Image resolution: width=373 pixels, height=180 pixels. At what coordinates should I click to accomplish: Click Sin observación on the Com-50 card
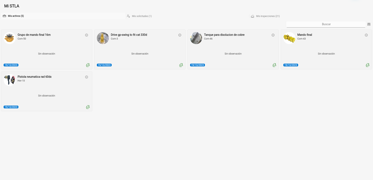pyautogui.click(x=47, y=54)
